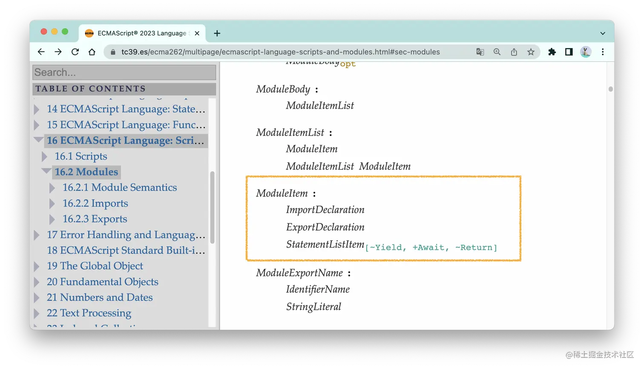Bookmark this page with star icon
This screenshot has width=644, height=369.
pyautogui.click(x=531, y=52)
